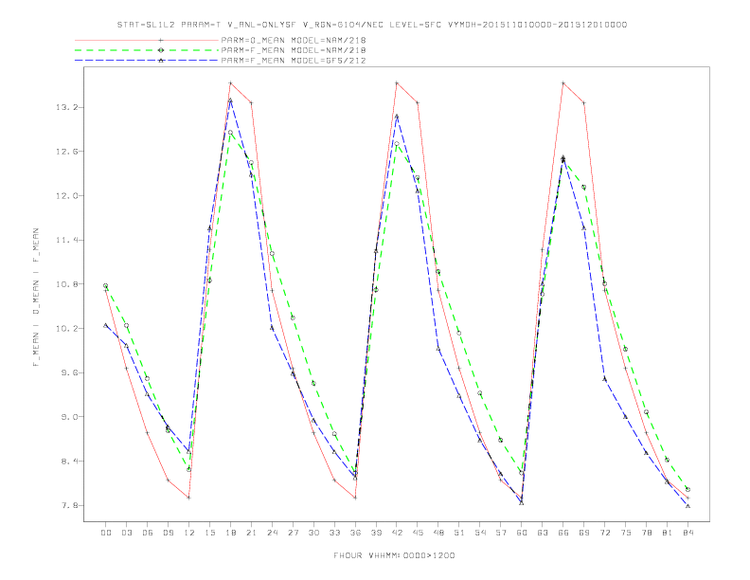Click the chart title starting STAT=SL1L2
Viewport: 750px width, 580px height.
tap(371, 25)
